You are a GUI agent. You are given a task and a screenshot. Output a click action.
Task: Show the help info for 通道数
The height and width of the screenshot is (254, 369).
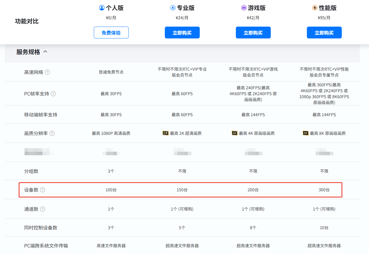coord(43,209)
